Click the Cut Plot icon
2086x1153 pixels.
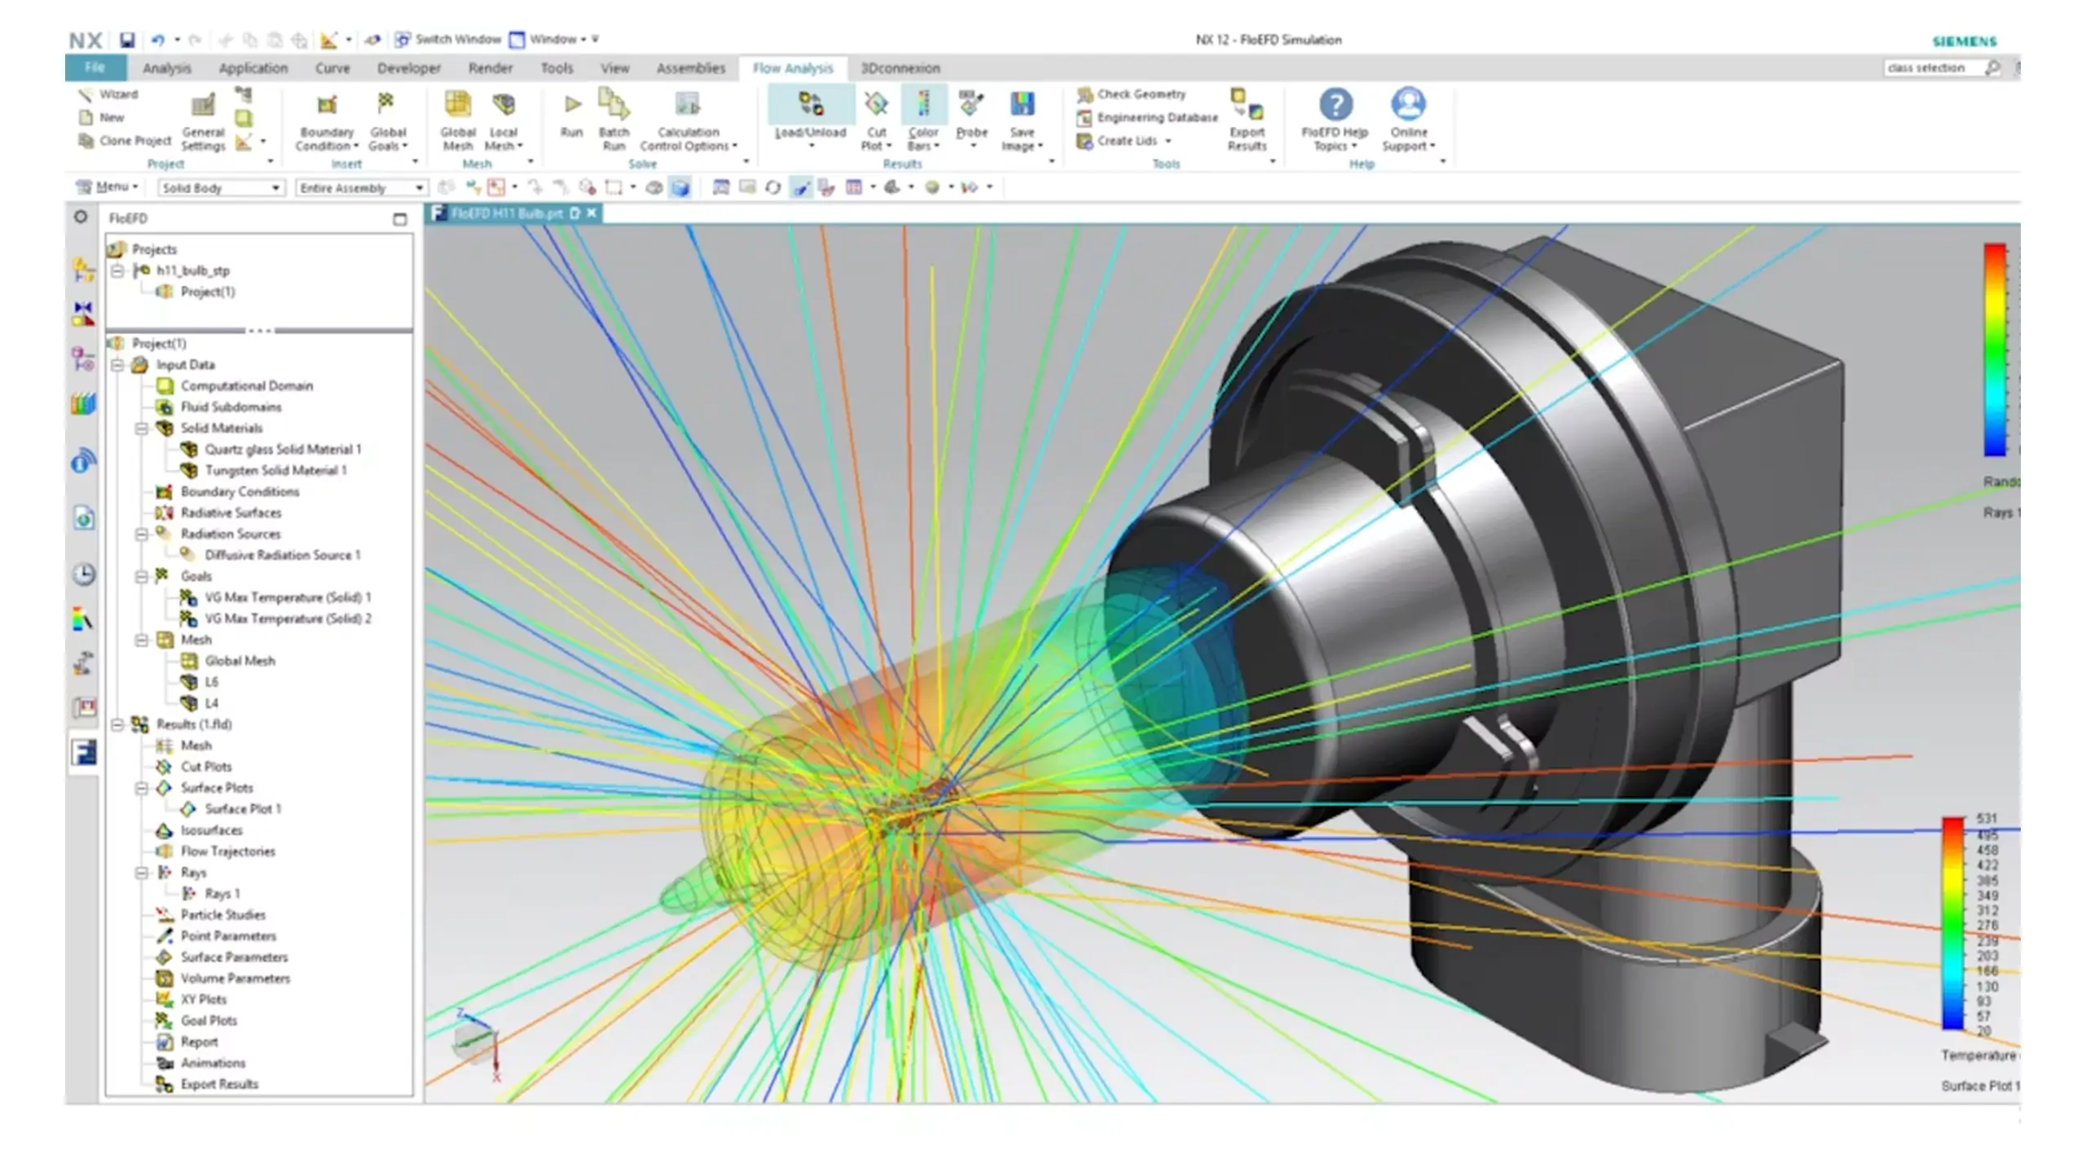click(x=876, y=104)
